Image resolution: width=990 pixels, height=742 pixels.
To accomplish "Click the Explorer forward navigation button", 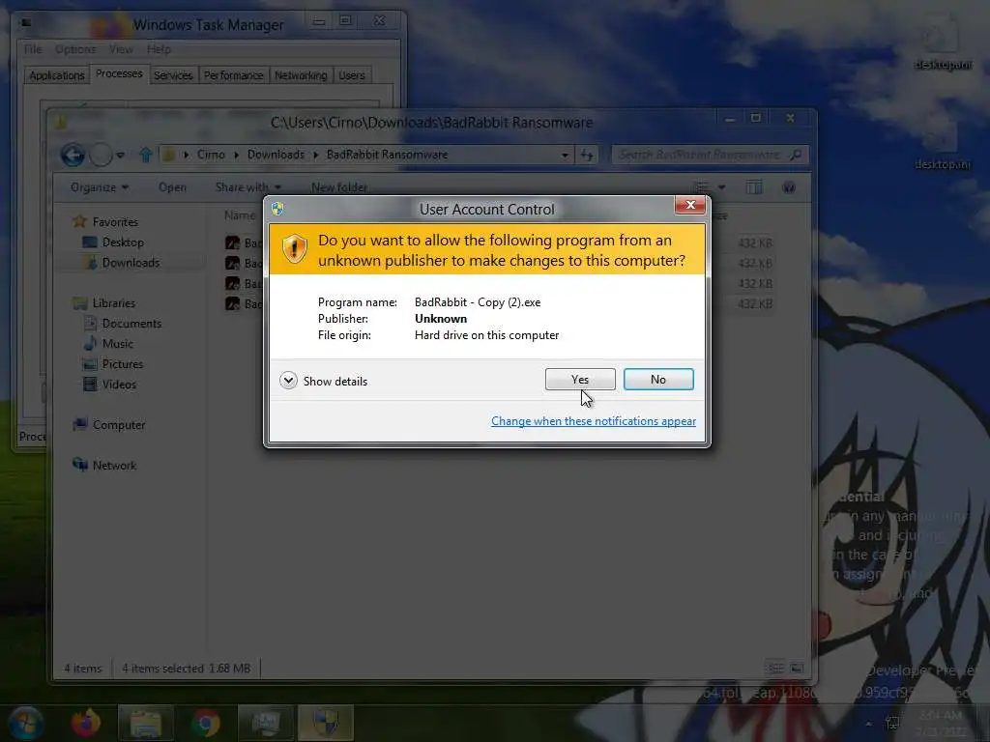I will point(101,155).
